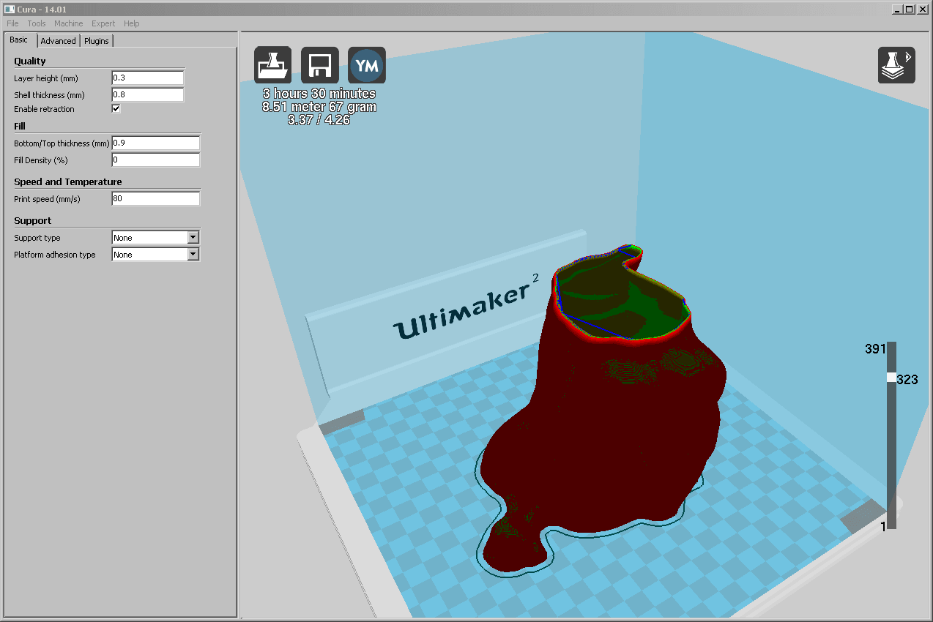Click the "8.51 meter 67 gram" filament text

coord(319,107)
